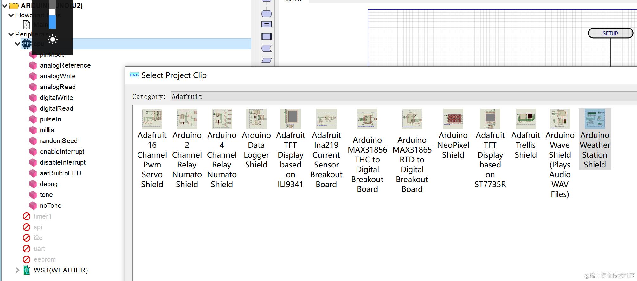Select the digitalWrite method in tree
The height and width of the screenshot is (281, 637).
[x=56, y=98]
